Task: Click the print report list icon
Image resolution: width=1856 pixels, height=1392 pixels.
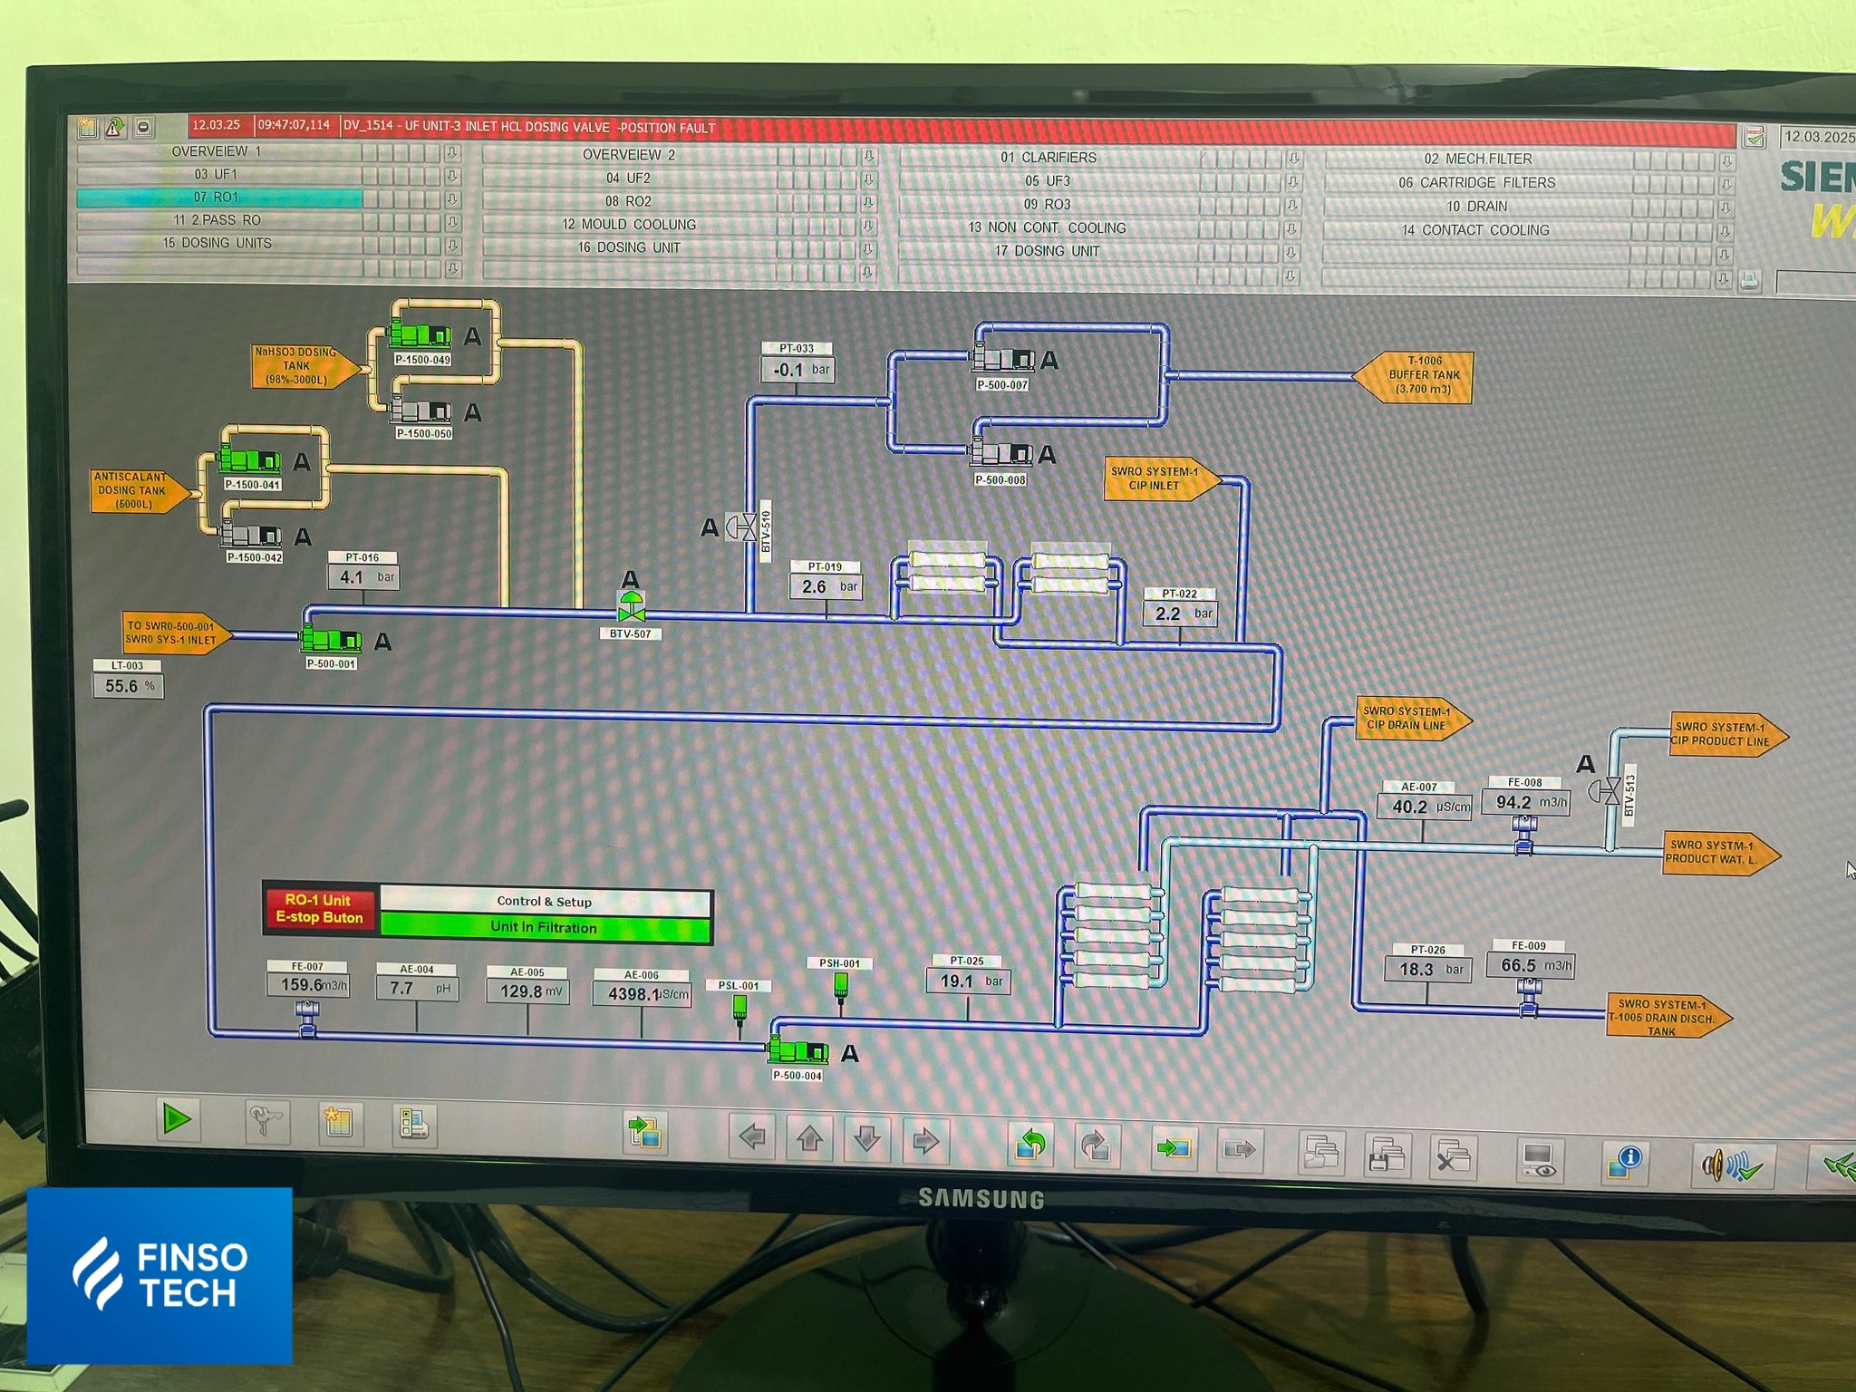Action: tap(415, 1125)
